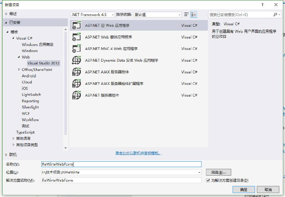Select the Windows category

point(30,51)
